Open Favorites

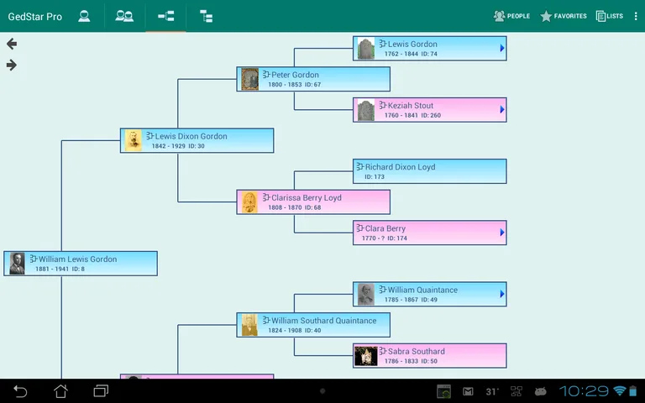pos(564,16)
